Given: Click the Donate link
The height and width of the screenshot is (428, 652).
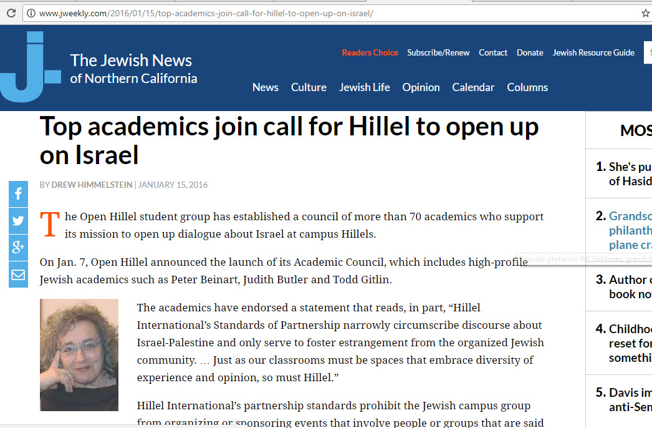Looking at the screenshot, I should click(x=530, y=52).
